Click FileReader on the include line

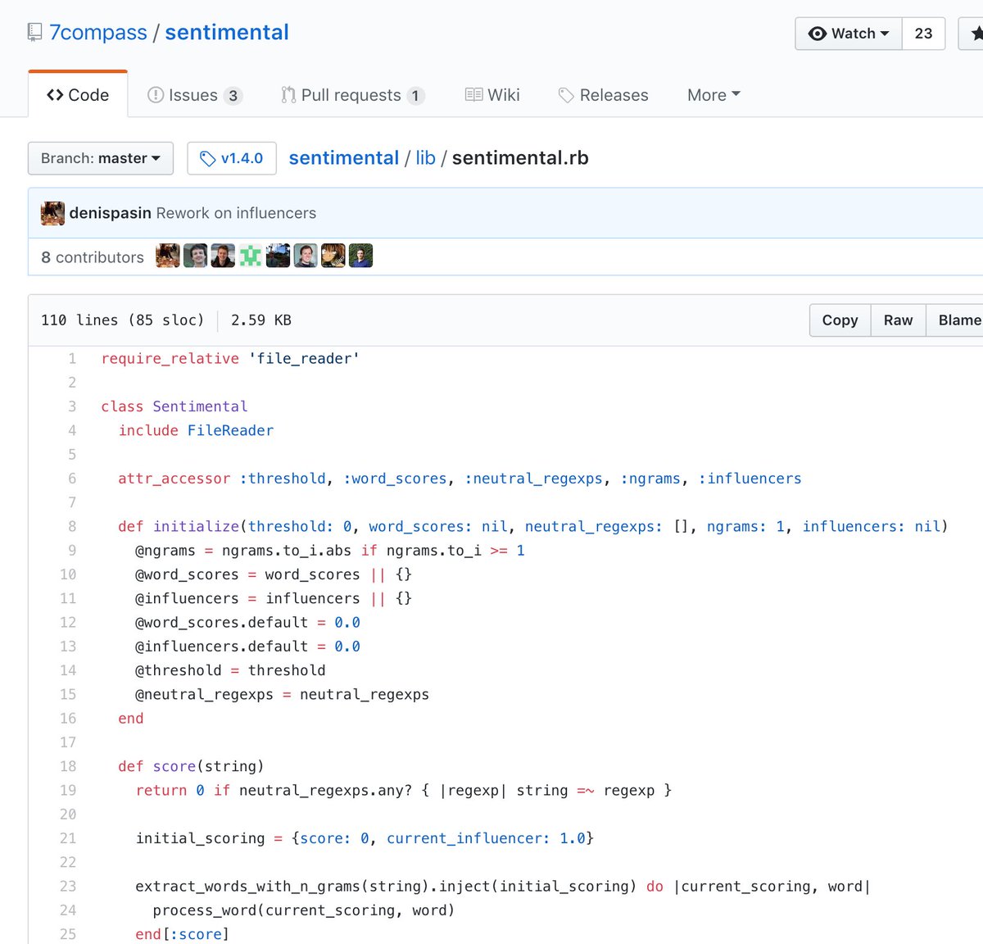[230, 430]
